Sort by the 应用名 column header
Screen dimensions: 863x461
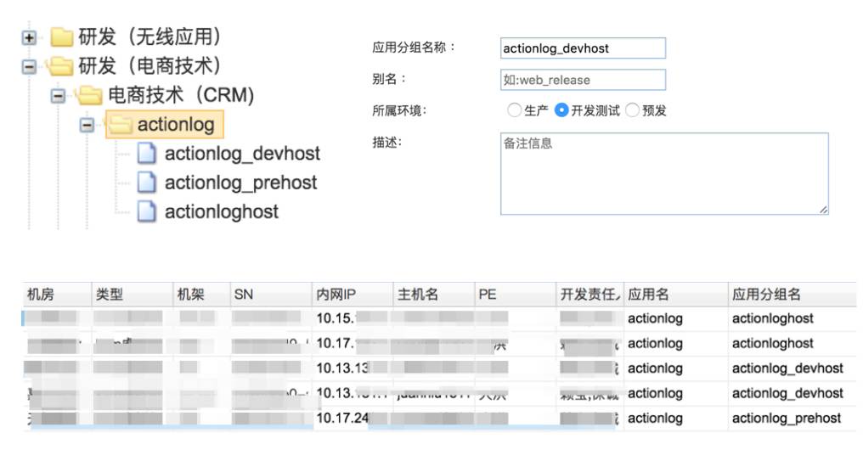pyautogui.click(x=676, y=295)
